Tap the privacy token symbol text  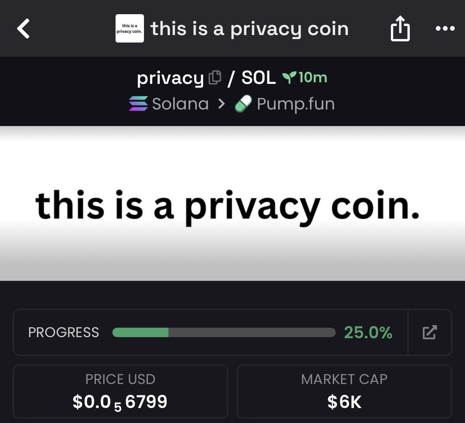170,78
